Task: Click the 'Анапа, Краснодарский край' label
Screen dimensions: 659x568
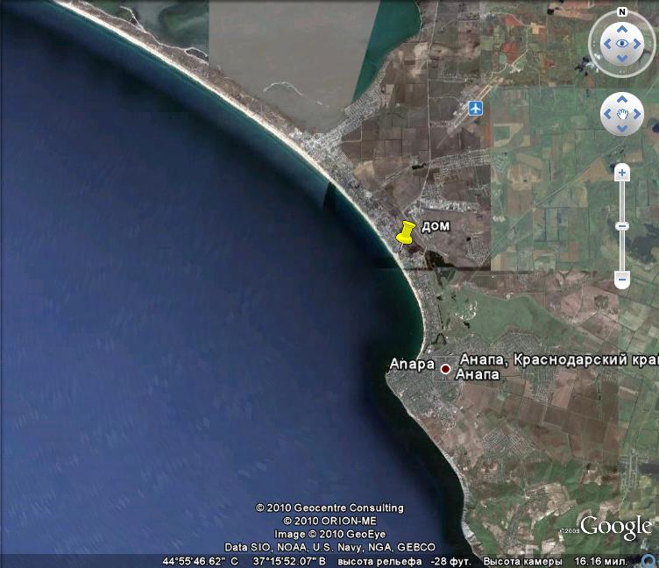Action: (x=558, y=359)
